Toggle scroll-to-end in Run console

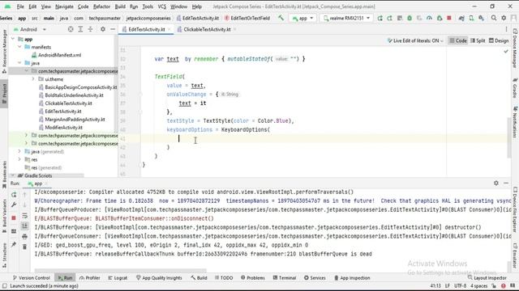(x=24, y=226)
